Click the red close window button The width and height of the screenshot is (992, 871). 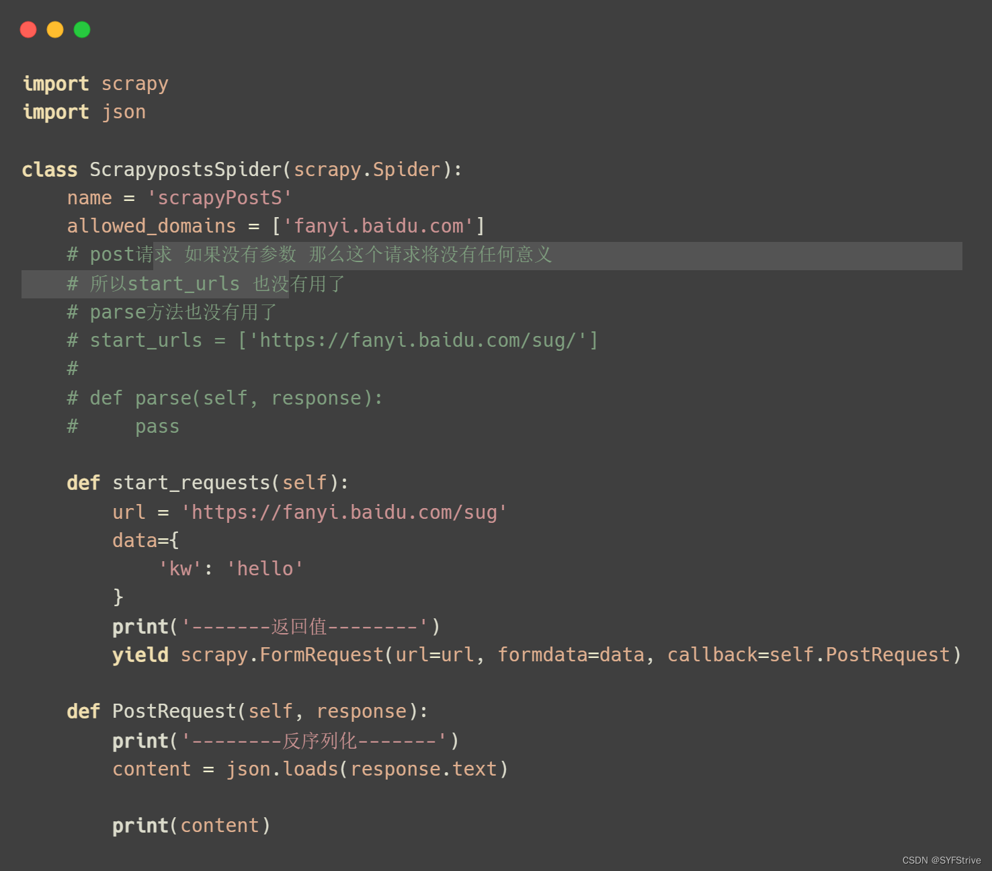[28, 30]
